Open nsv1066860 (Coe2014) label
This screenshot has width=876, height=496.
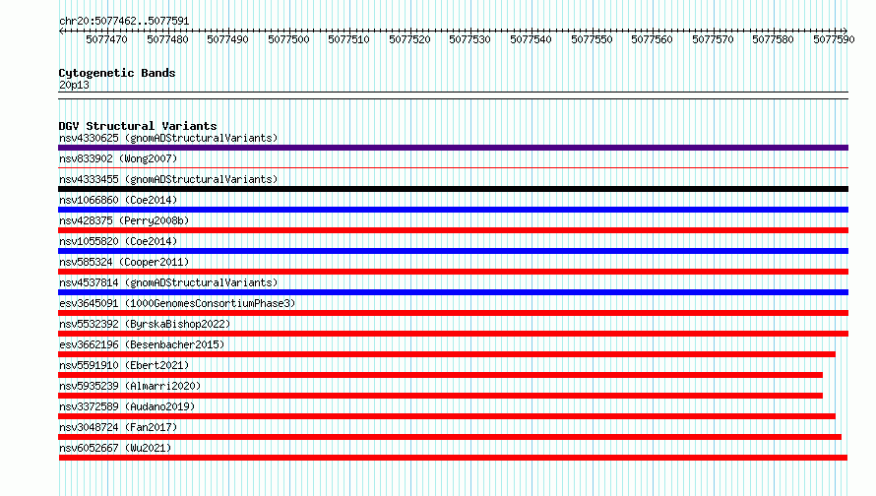118,200
